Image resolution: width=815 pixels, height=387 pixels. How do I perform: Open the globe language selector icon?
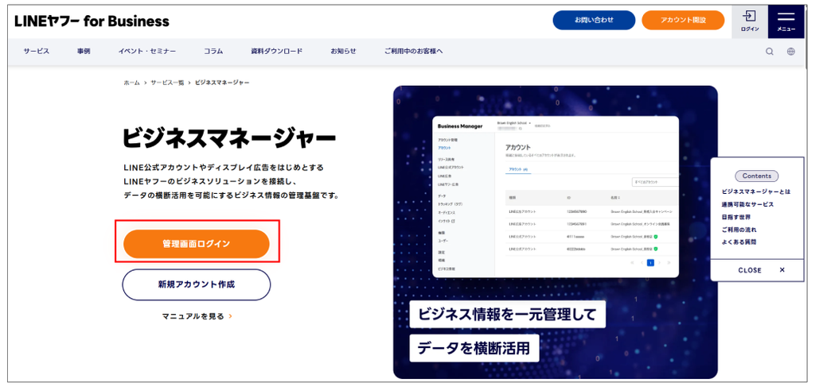791,52
